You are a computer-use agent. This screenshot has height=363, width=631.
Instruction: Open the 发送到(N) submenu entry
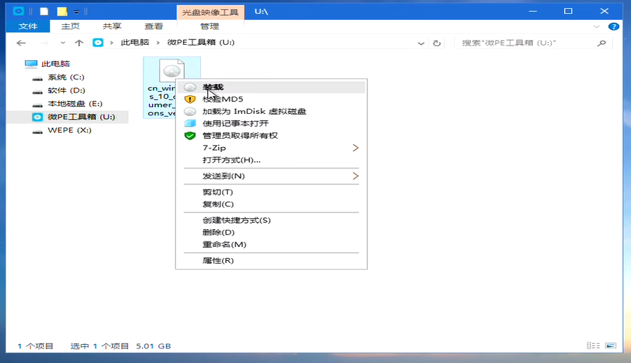pos(271,176)
